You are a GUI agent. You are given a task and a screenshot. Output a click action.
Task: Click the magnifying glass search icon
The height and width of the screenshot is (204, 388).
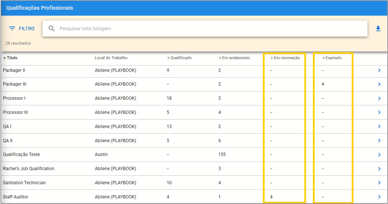pos(52,29)
